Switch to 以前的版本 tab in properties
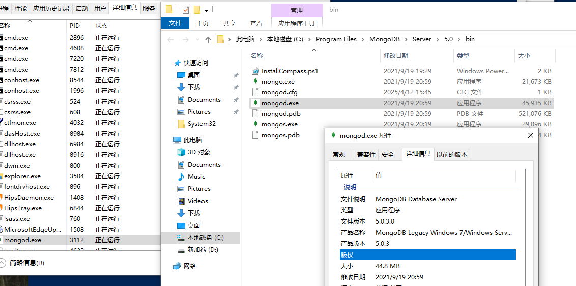The image size is (576, 286). (451, 155)
